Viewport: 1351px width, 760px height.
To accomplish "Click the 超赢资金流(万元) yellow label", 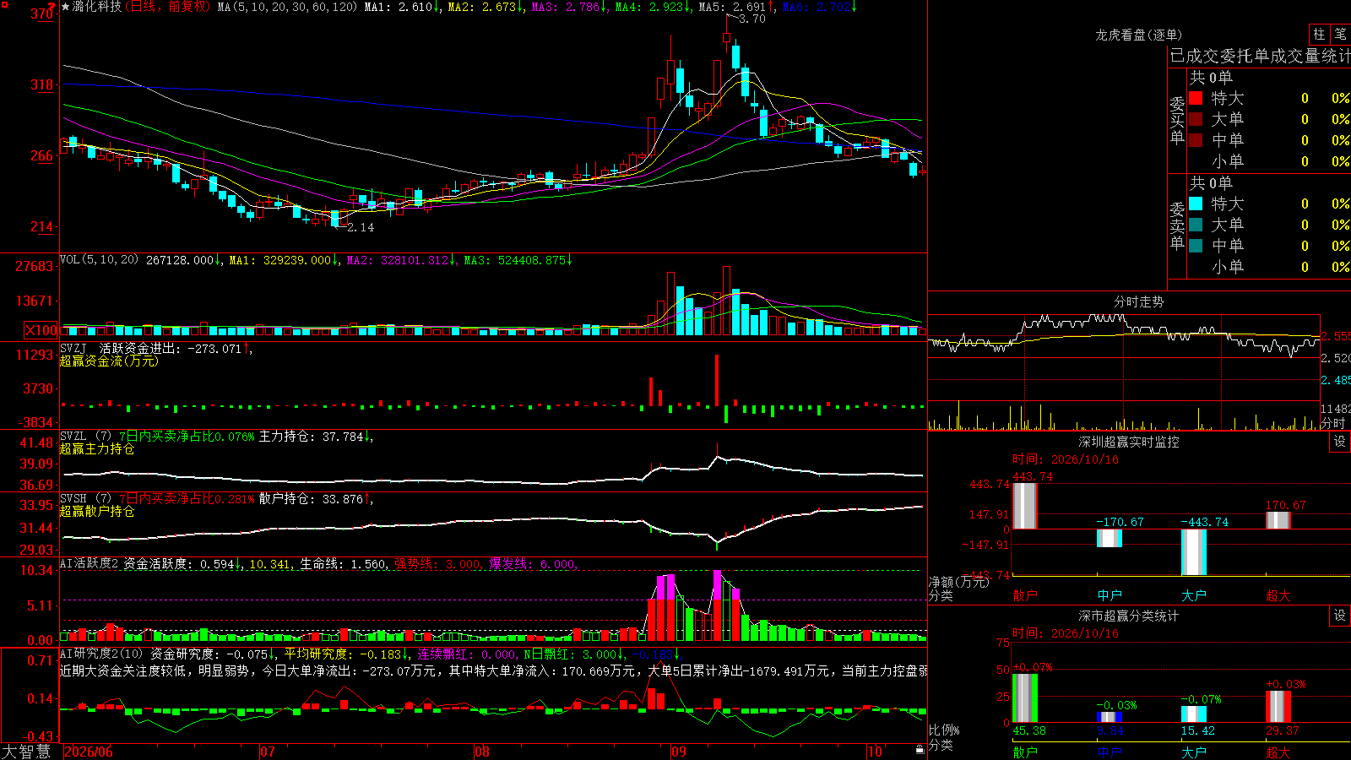I will tap(109, 361).
